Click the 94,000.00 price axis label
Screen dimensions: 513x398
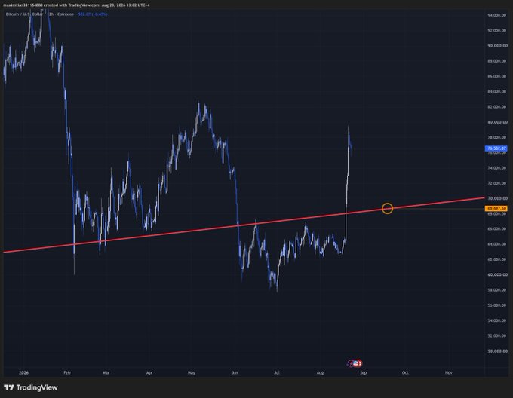tap(497, 15)
